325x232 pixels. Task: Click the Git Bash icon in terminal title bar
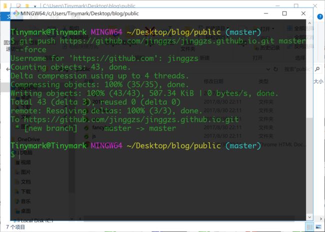[16, 13]
